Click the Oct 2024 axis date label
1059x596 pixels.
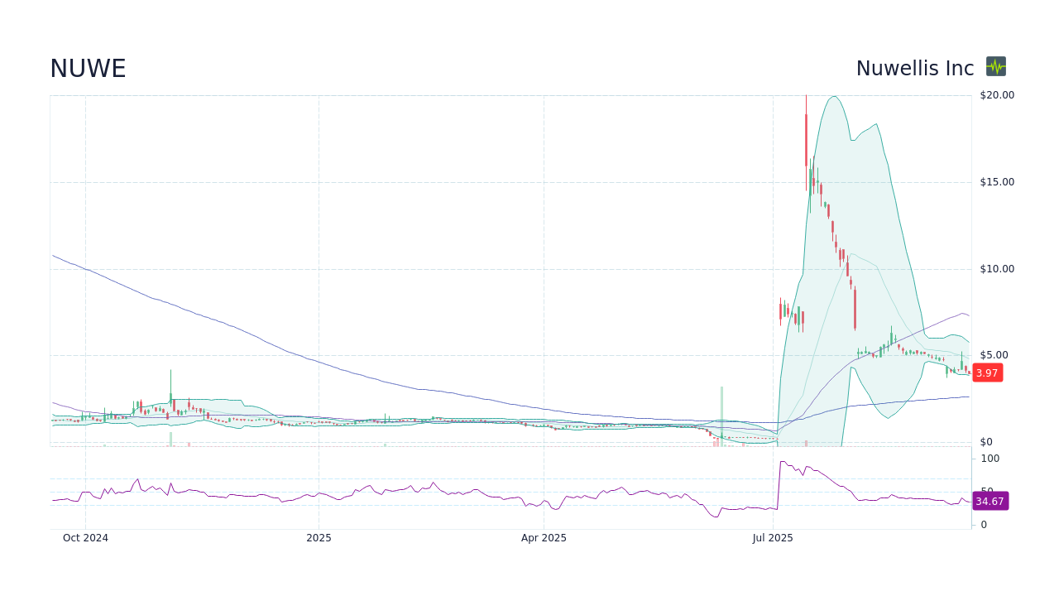pos(85,537)
